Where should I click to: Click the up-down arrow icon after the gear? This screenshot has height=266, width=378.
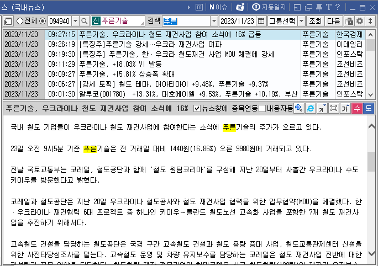click(x=370, y=21)
